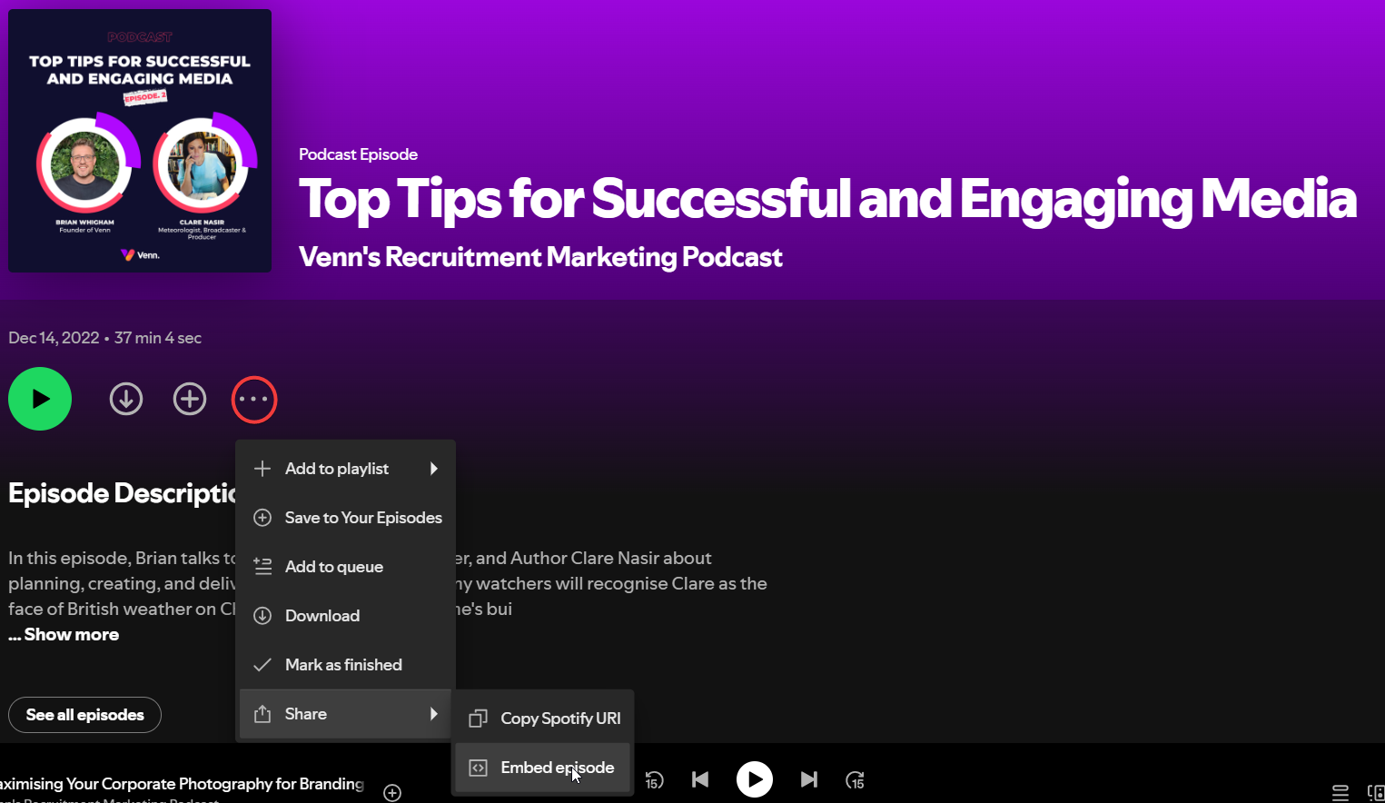
Task: Click the plus circle icon to save the episode
Action: pos(190,399)
